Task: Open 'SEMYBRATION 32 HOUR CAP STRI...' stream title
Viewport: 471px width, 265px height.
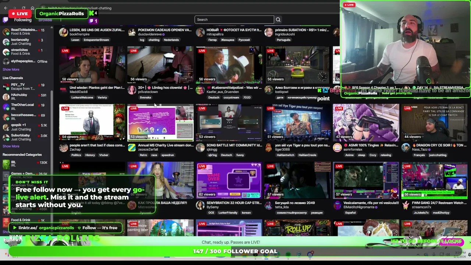Action: (234, 203)
